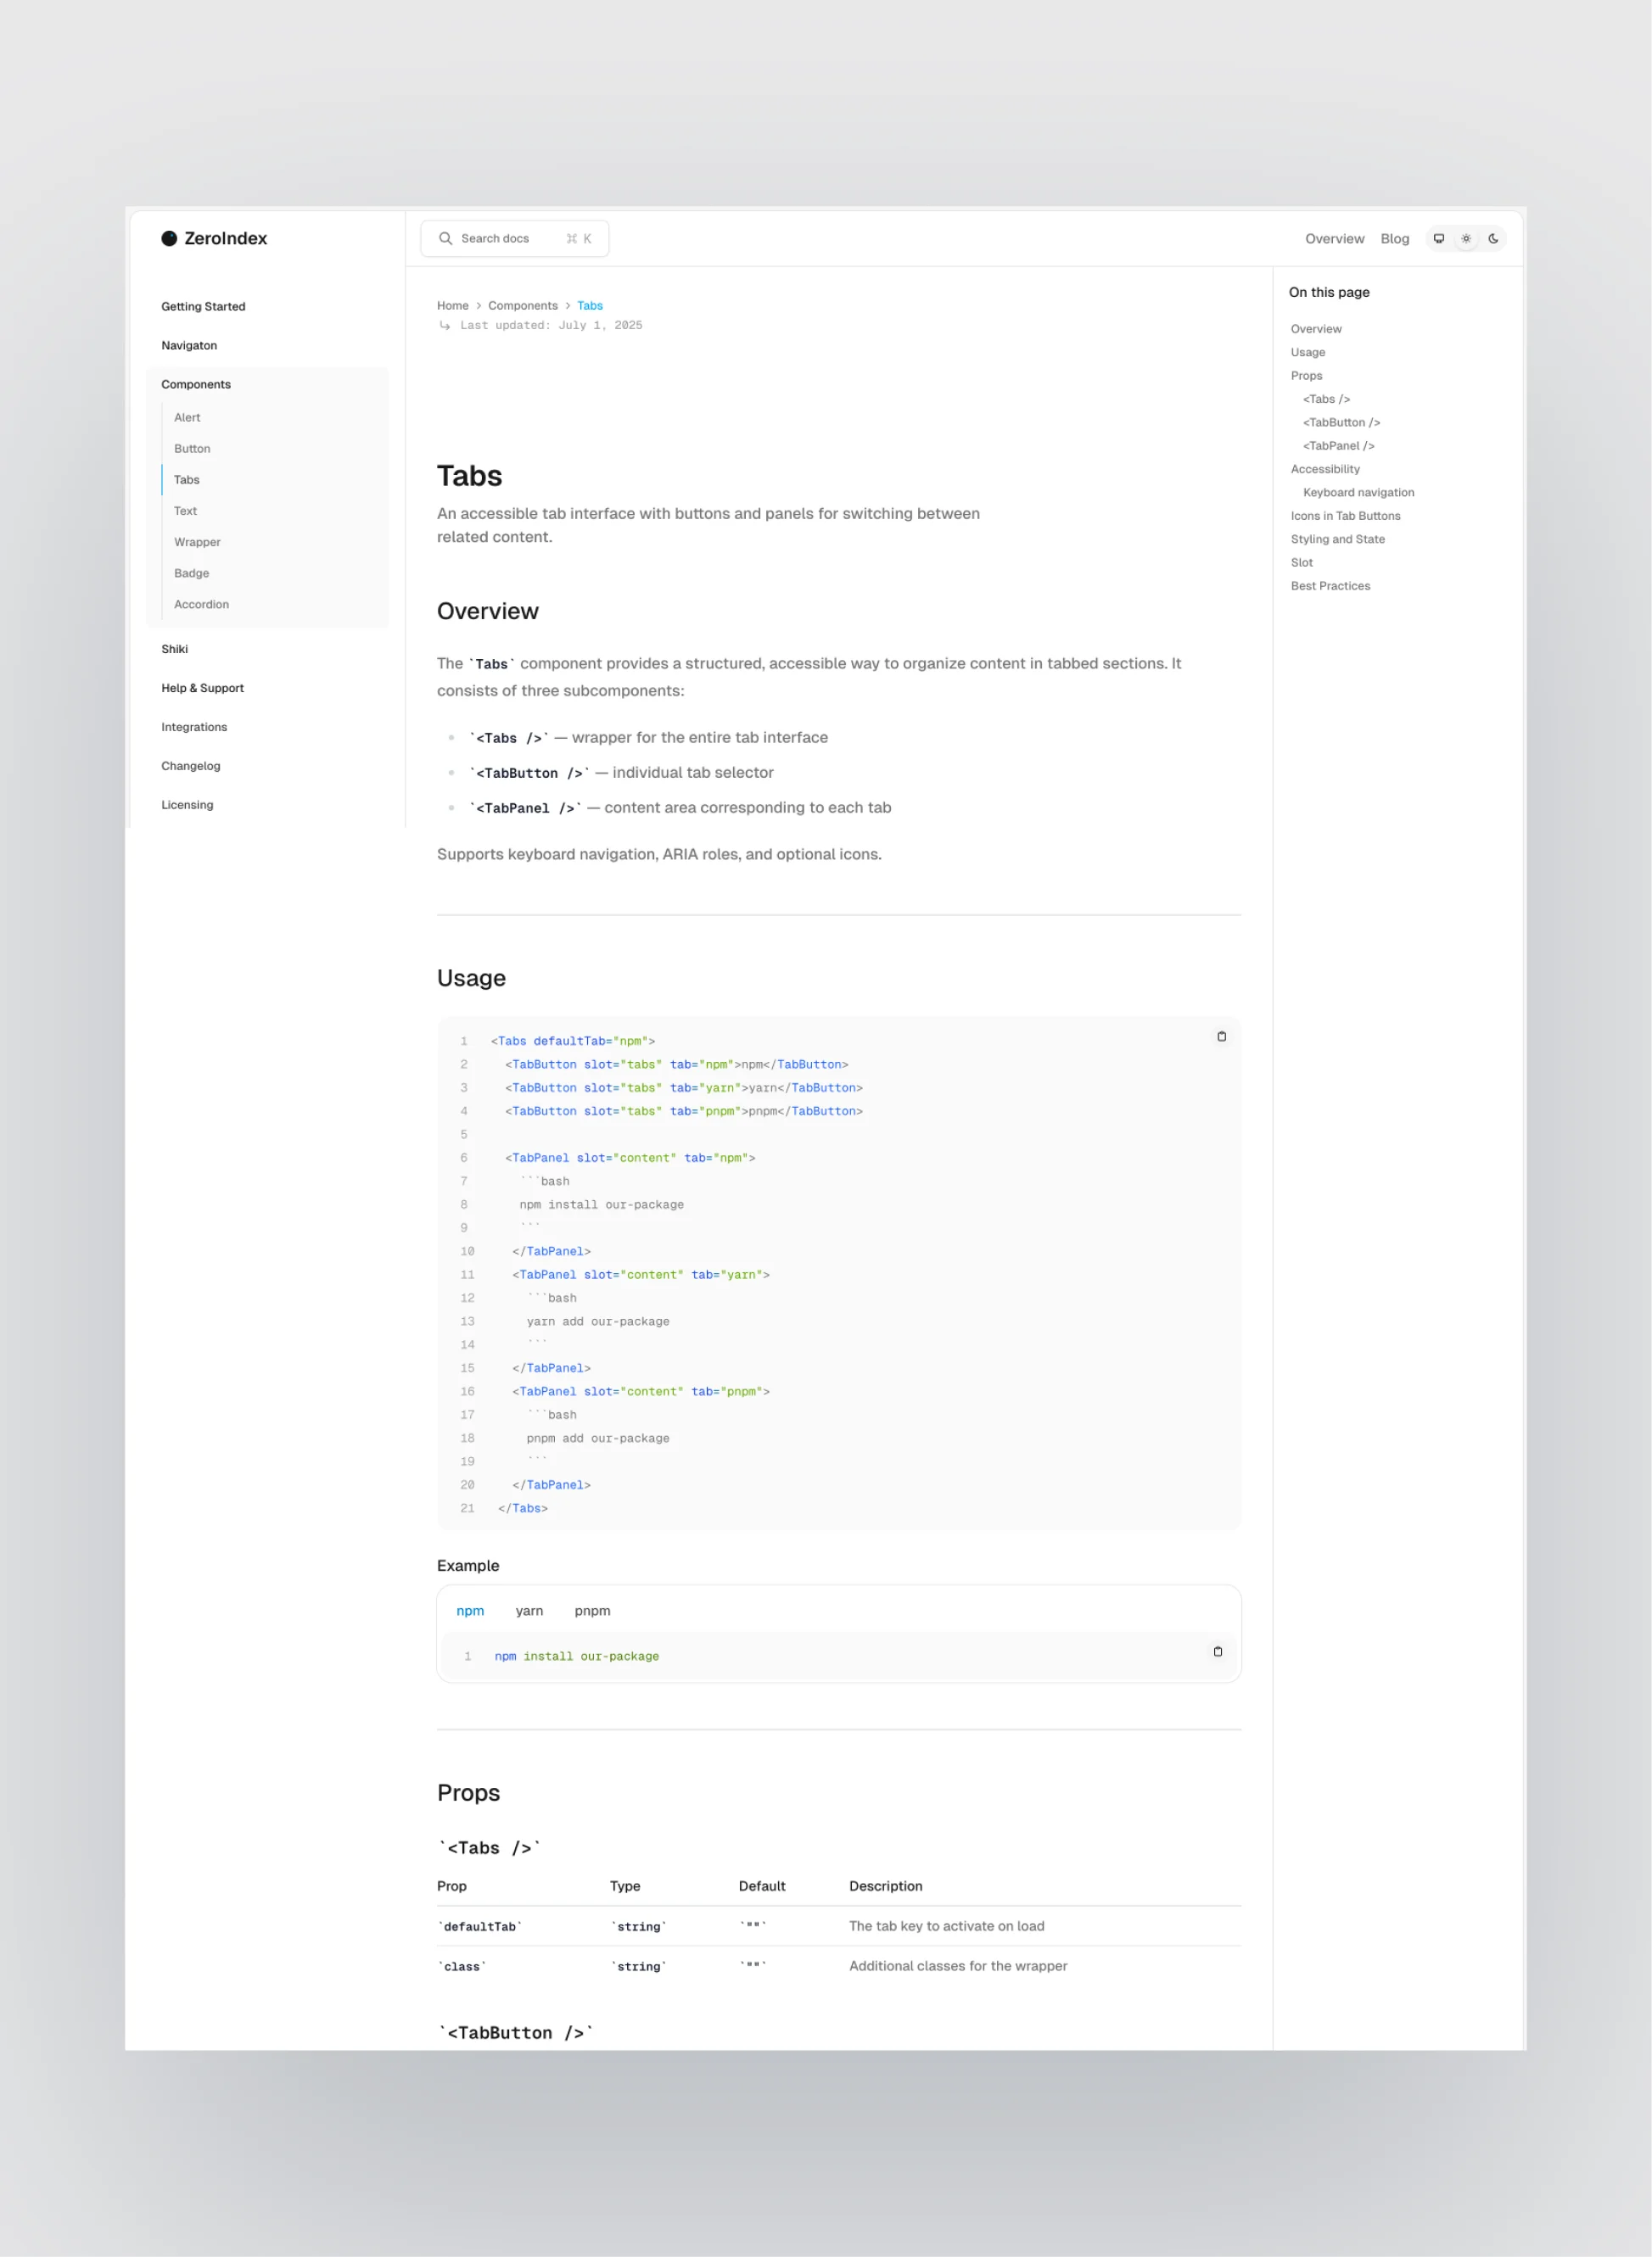Jump to Keyboard navigation in On this page

pos(1357,492)
